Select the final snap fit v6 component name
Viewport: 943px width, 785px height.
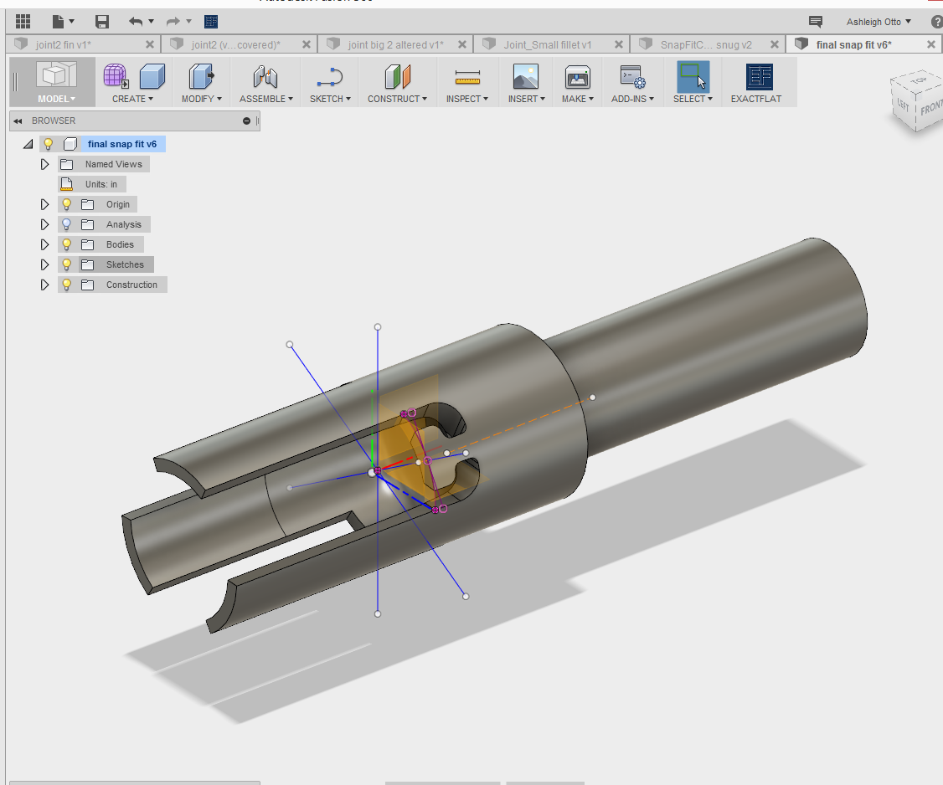(x=122, y=144)
